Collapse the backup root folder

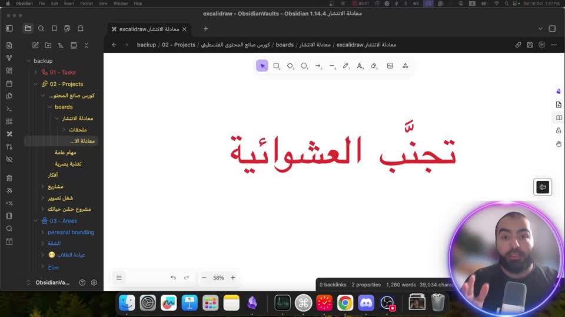[x=28, y=61]
